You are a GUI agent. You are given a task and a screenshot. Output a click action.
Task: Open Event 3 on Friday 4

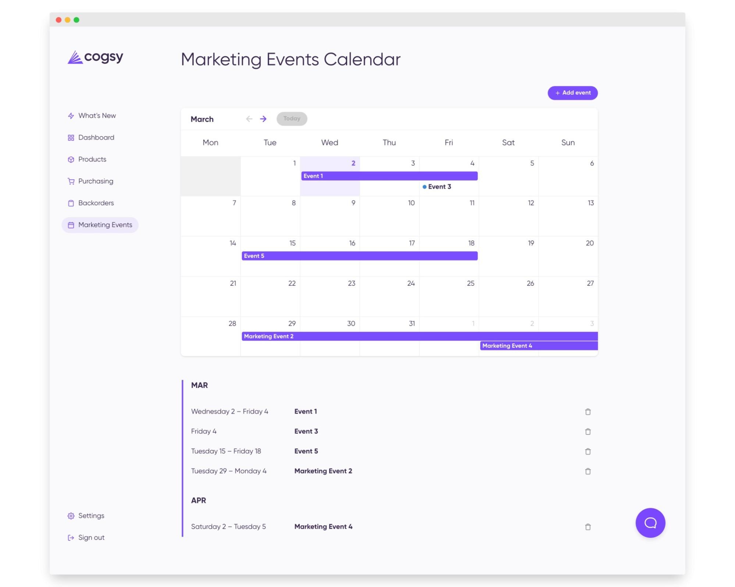click(x=437, y=187)
